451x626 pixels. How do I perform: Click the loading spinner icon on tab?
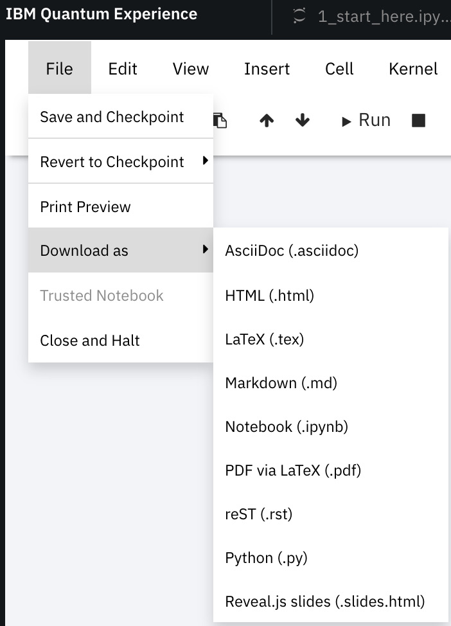tap(299, 17)
